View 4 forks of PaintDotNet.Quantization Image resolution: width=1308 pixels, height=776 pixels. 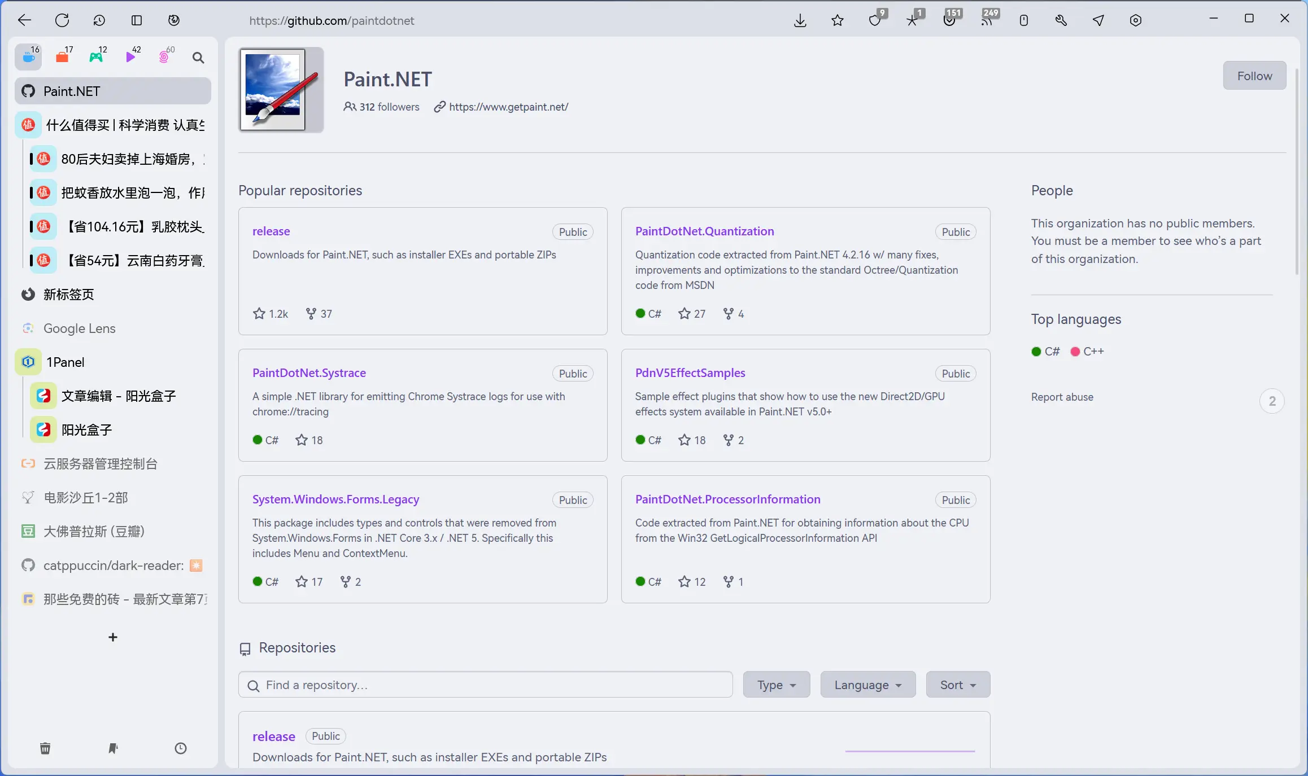click(x=733, y=313)
